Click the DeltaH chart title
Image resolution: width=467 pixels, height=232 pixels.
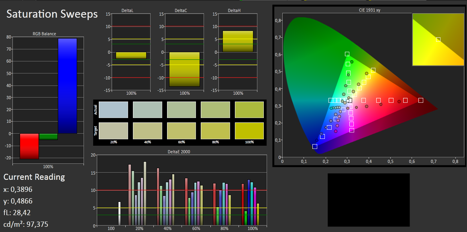tap(235, 10)
